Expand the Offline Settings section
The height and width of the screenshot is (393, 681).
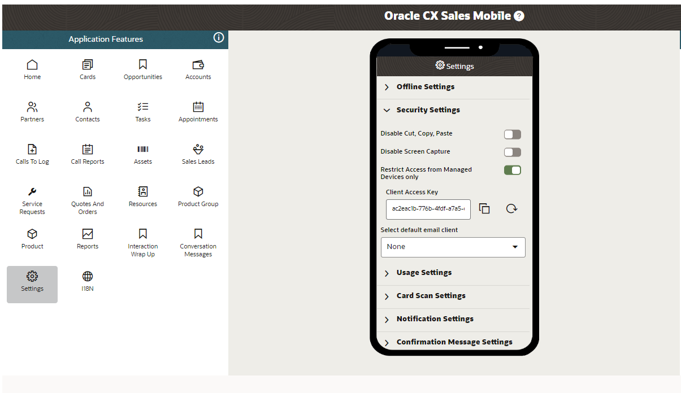point(425,87)
